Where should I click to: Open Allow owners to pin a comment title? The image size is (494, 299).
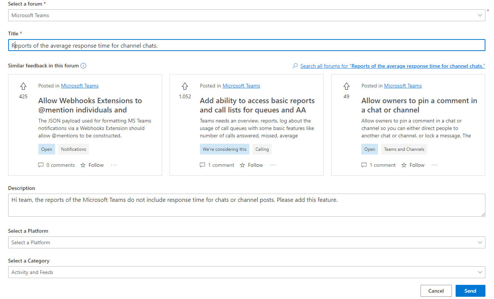pyautogui.click(x=419, y=105)
